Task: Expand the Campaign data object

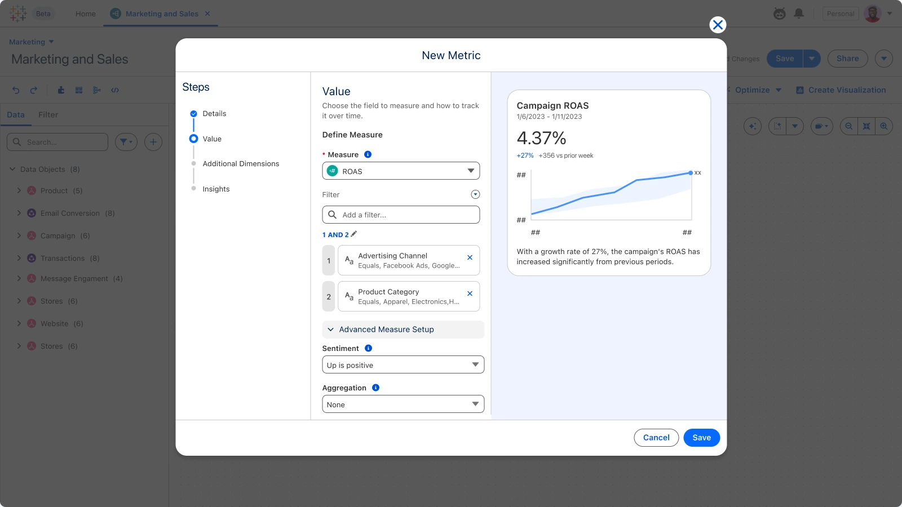Action: [x=19, y=235]
